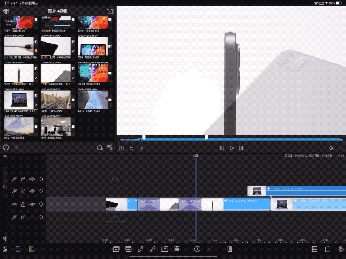
Task: Jump to the previous edit point
Action: pyautogui.click(x=222, y=148)
